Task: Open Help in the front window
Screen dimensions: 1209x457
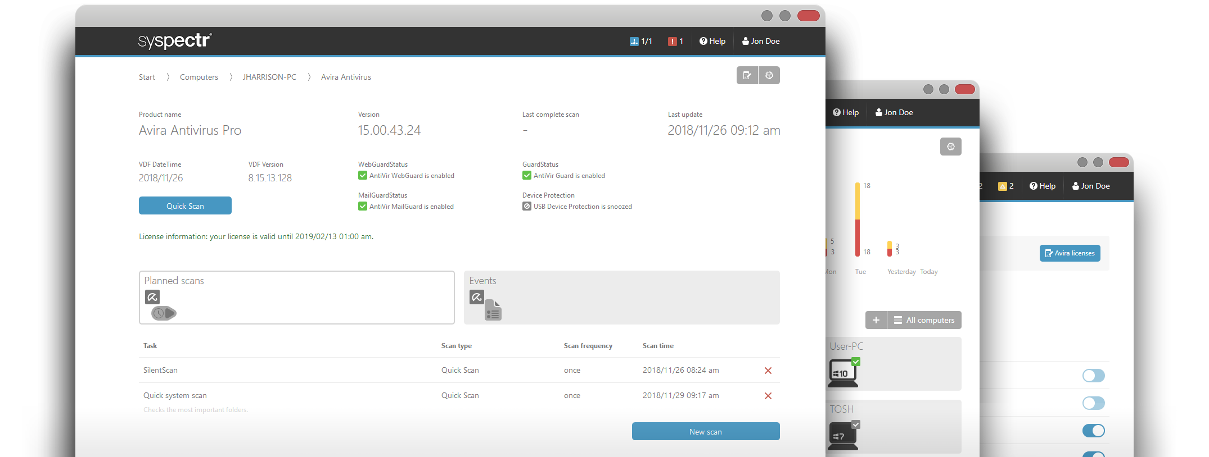Action: point(712,41)
